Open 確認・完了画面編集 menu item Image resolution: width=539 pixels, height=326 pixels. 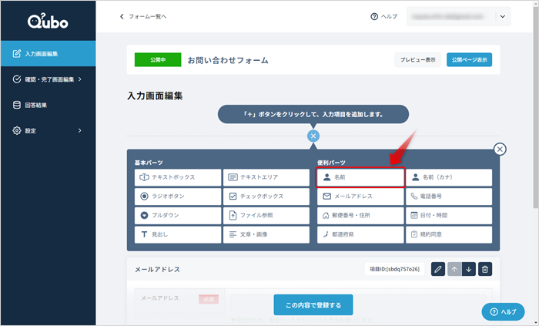(48, 79)
